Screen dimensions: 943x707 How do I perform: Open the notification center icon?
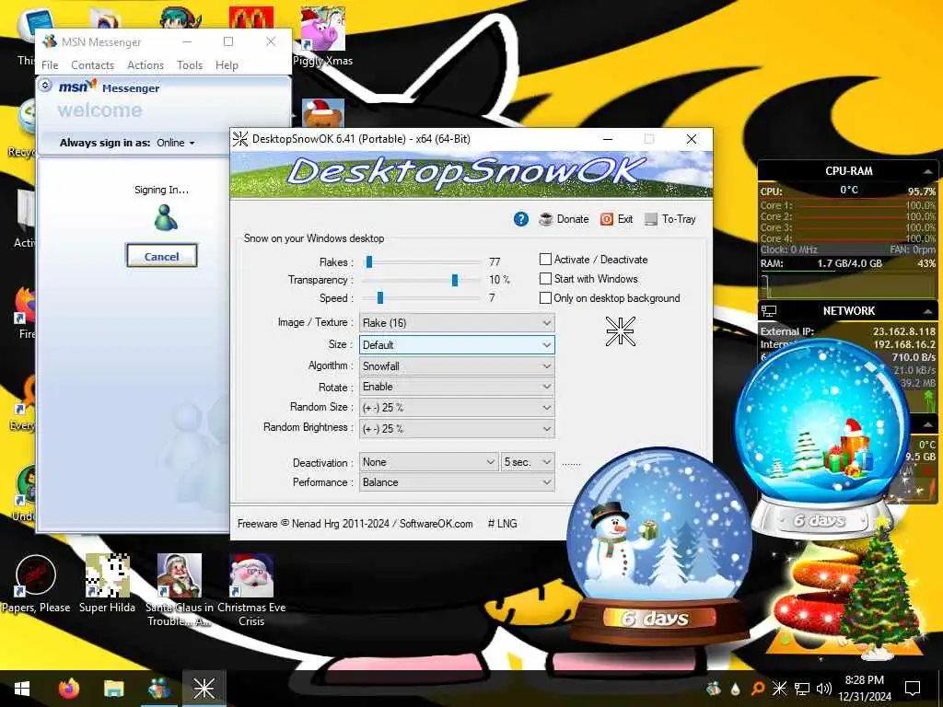(913, 689)
